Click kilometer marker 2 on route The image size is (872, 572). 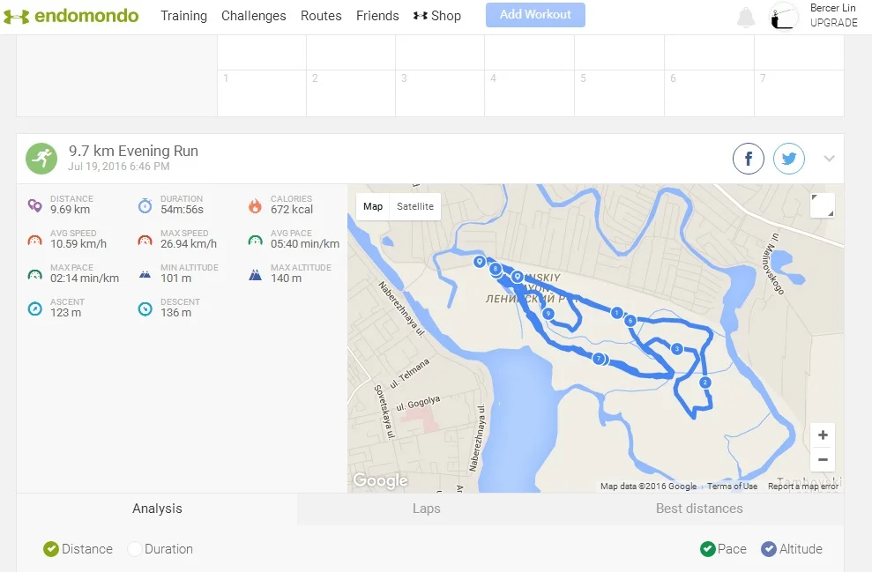pyautogui.click(x=705, y=383)
